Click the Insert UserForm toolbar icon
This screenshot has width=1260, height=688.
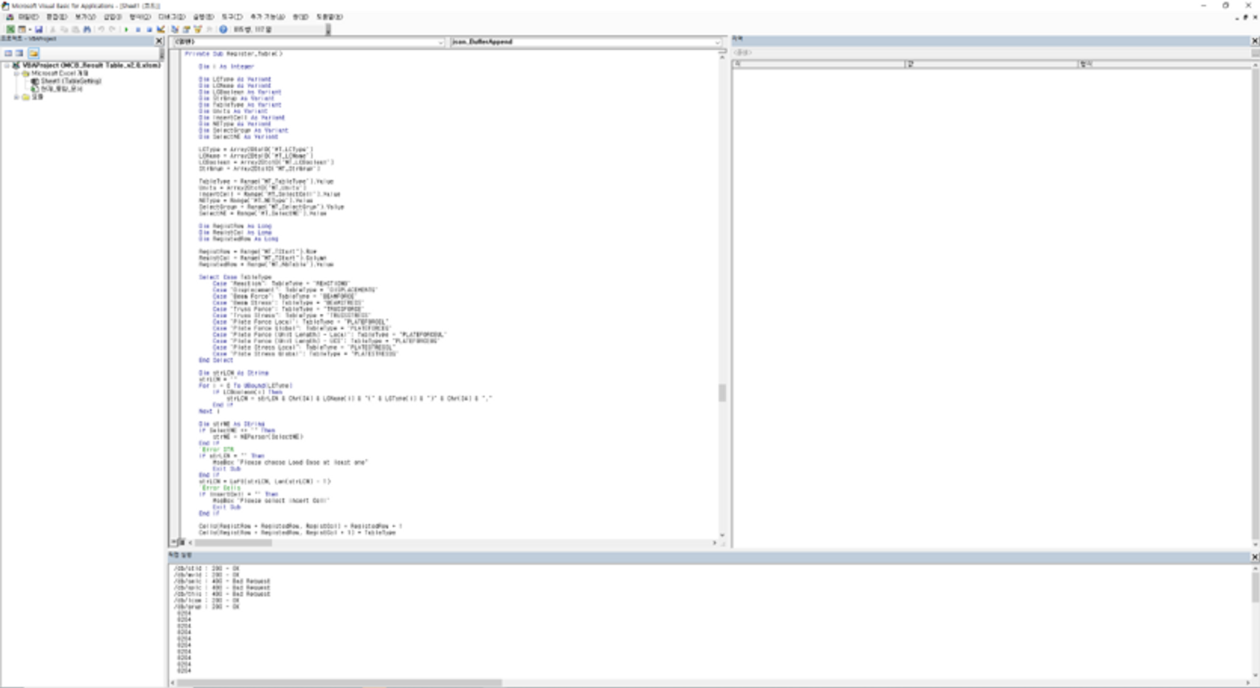(x=22, y=29)
